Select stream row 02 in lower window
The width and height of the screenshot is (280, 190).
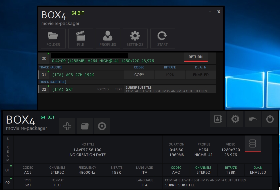click(7, 183)
